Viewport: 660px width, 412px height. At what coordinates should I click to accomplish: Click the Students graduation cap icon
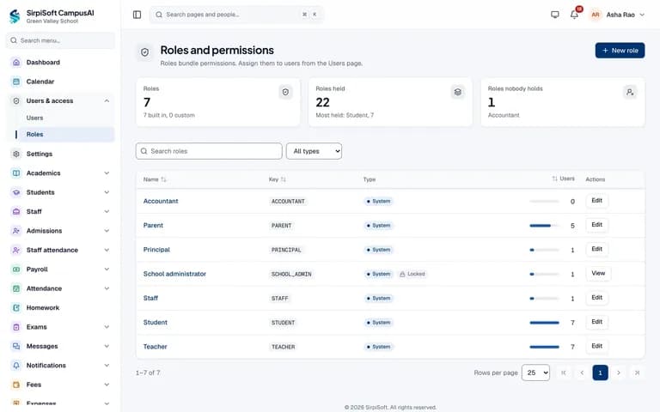(x=16, y=192)
